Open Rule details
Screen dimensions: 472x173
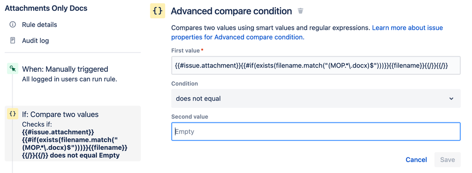(39, 25)
